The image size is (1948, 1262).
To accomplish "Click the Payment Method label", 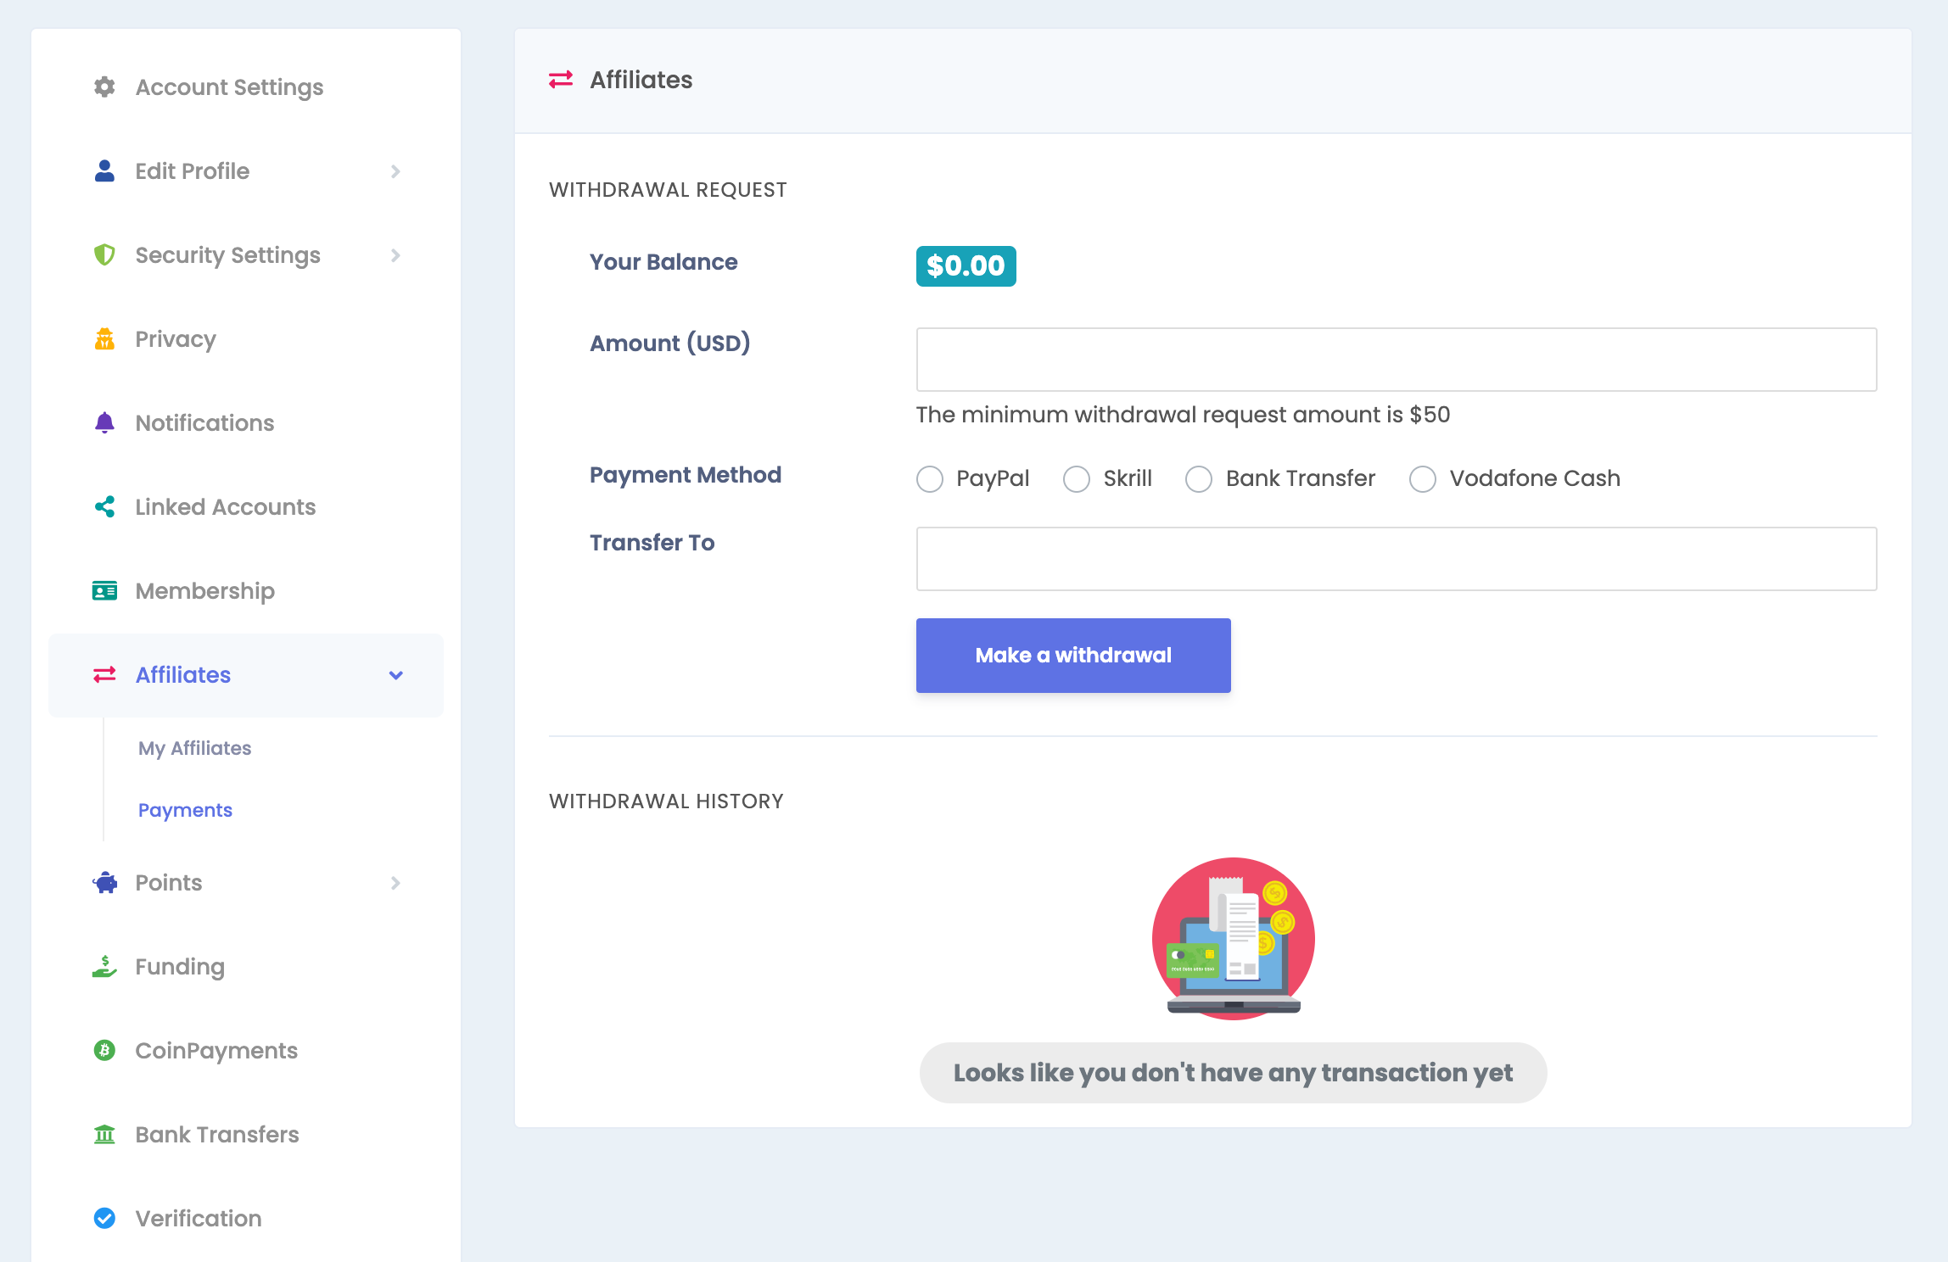I will click(686, 475).
